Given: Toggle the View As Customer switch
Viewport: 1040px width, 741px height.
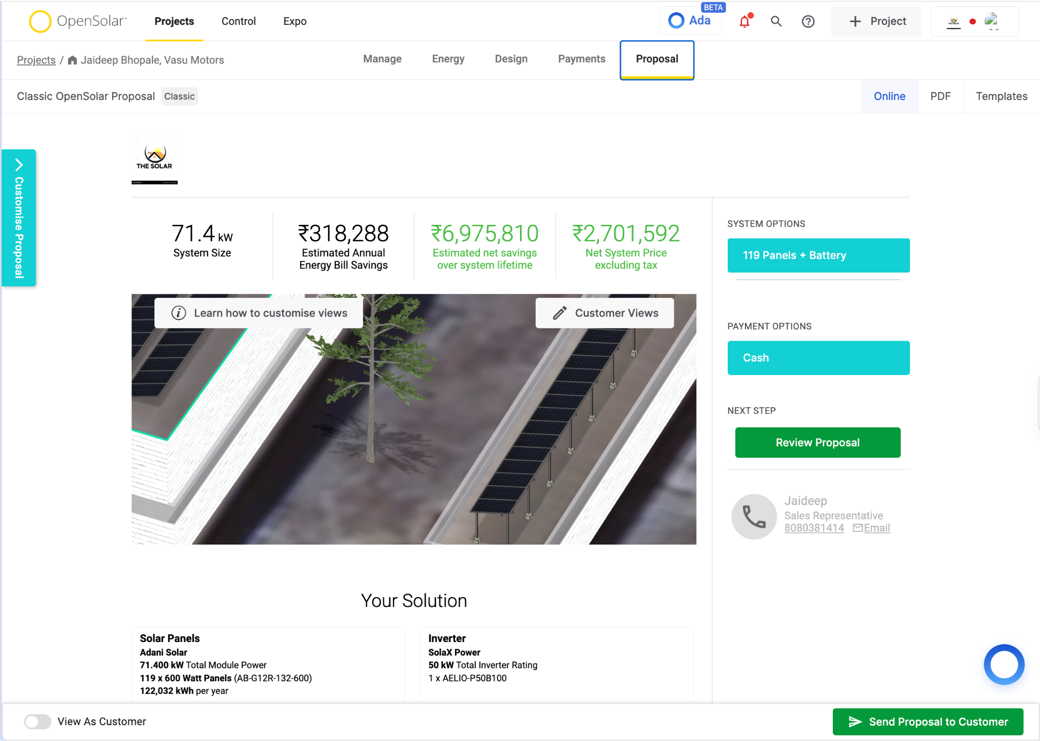Looking at the screenshot, I should pyautogui.click(x=38, y=721).
